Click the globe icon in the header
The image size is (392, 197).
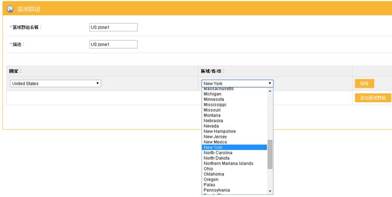[x=10, y=9]
